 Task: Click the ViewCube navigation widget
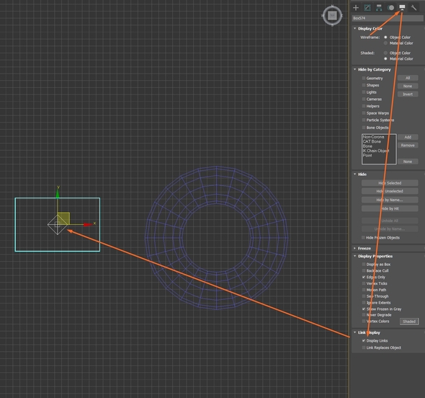click(332, 16)
